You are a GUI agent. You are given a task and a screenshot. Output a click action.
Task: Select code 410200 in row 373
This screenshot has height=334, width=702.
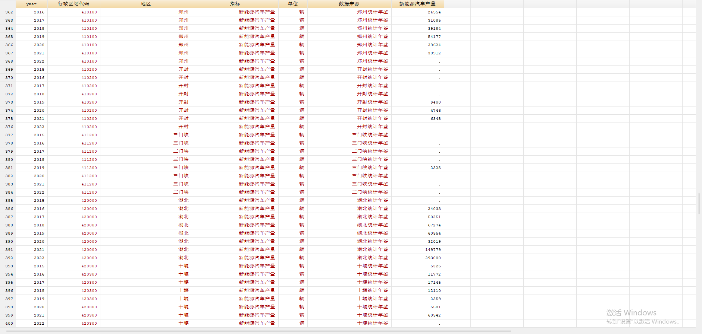(x=89, y=102)
